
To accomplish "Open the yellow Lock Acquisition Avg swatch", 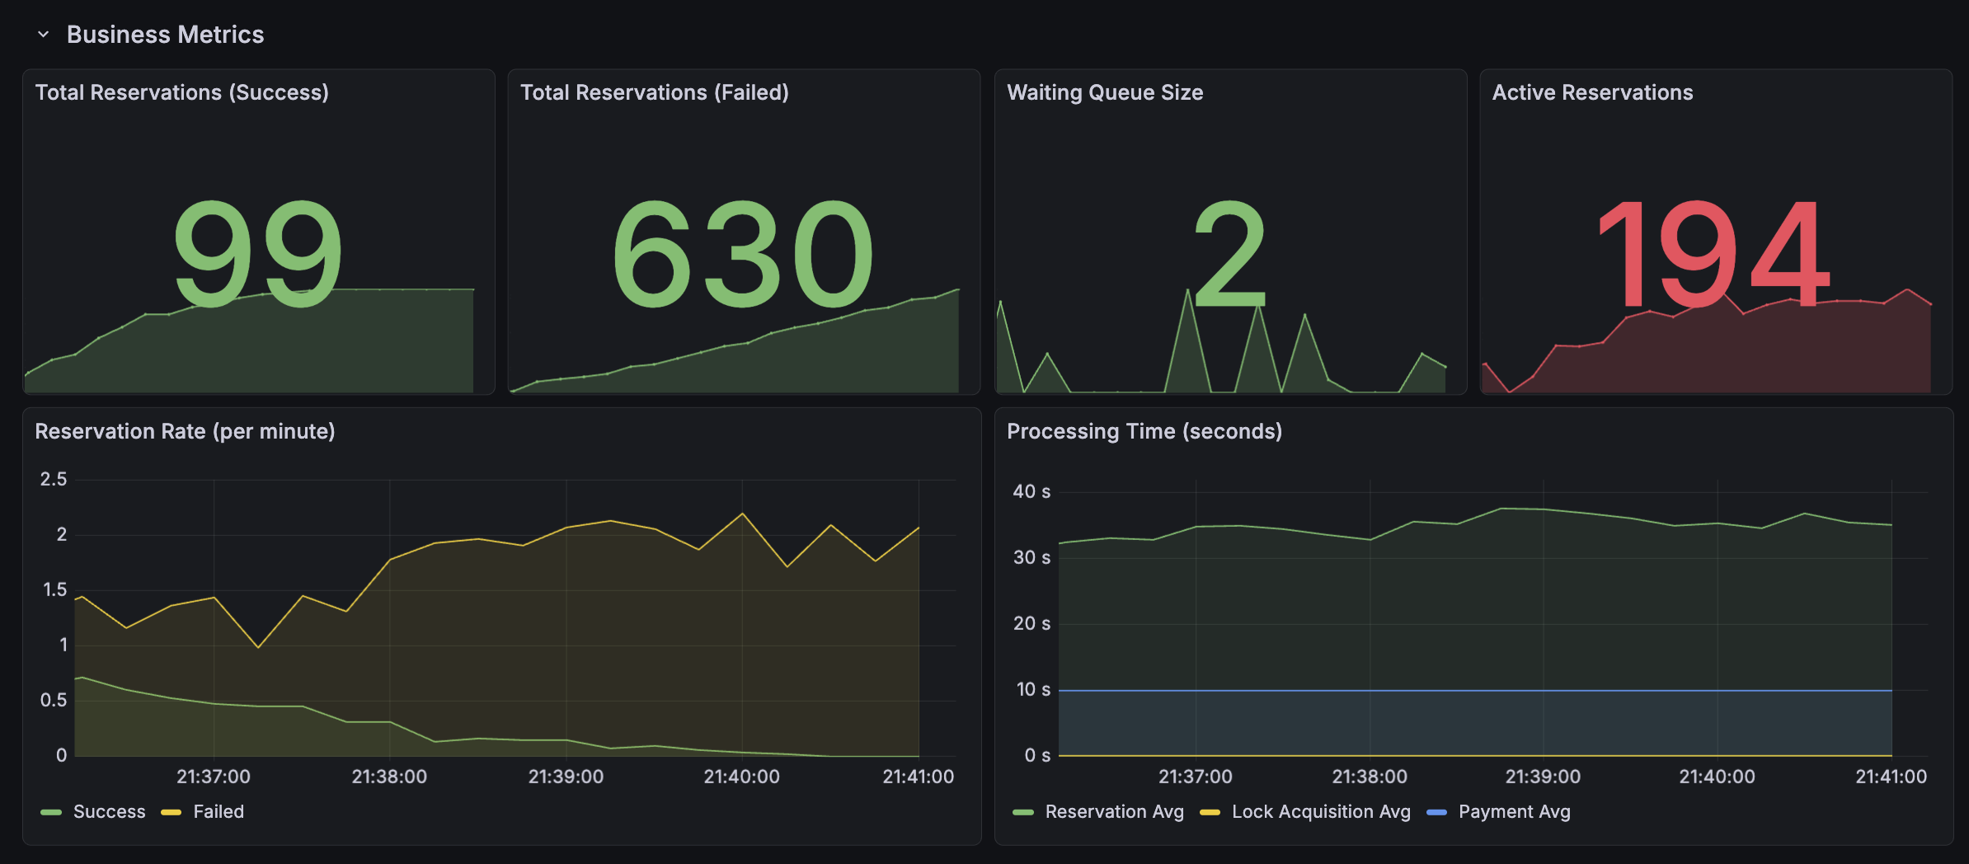I will tap(1210, 813).
